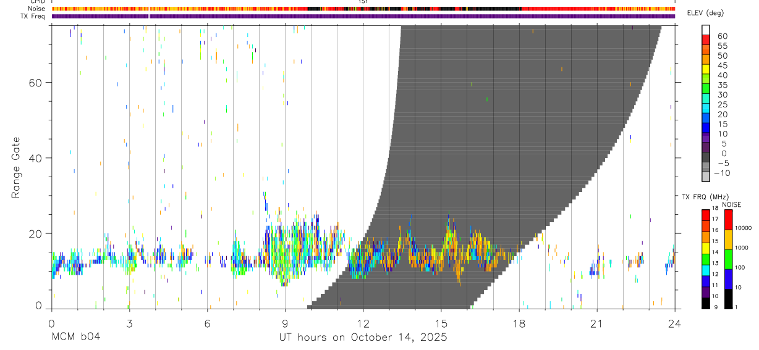Screen dimensions: 759x350
Task: Click the black bottom segment of the NOISE bar
Action: tap(728, 299)
